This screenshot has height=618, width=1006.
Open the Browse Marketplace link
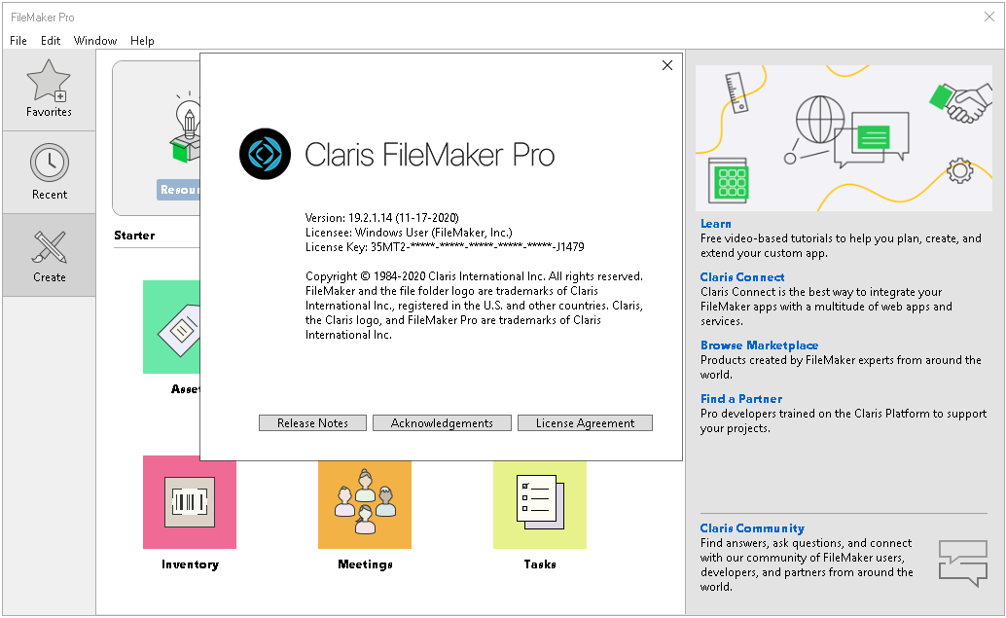point(759,345)
